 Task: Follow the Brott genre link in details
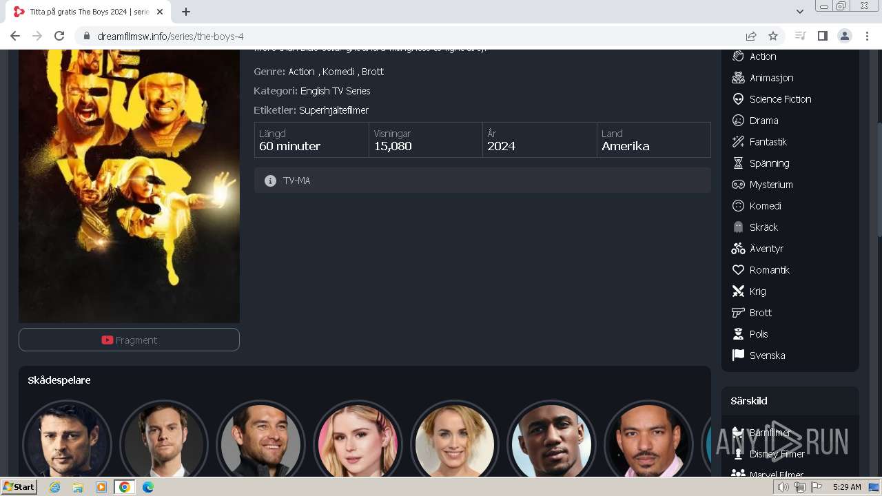pyautogui.click(x=373, y=72)
